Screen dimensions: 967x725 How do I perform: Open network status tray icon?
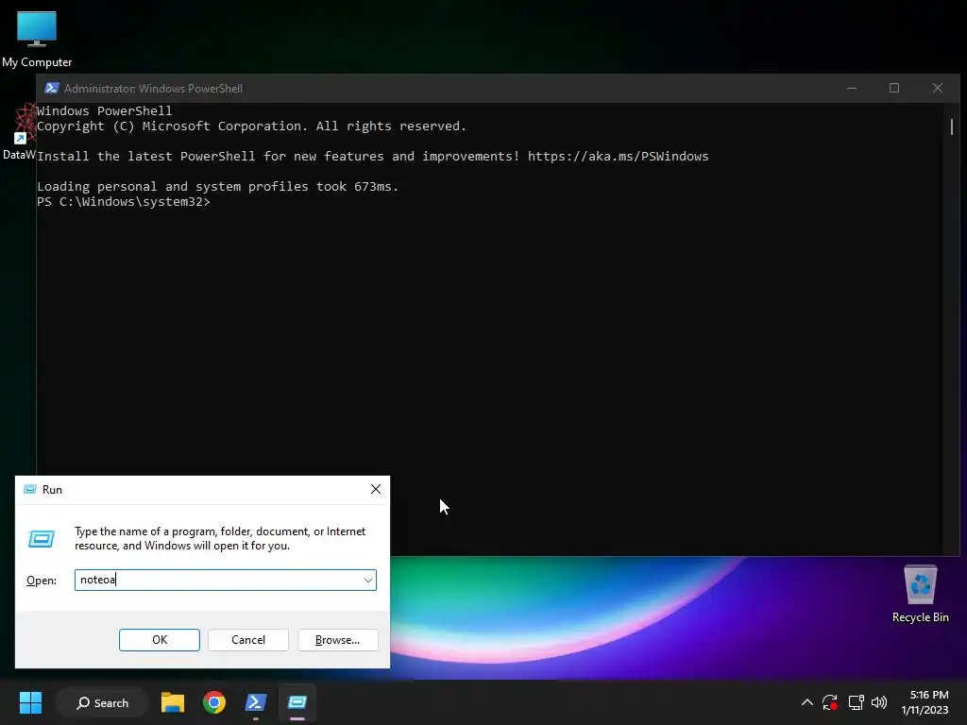click(x=856, y=702)
